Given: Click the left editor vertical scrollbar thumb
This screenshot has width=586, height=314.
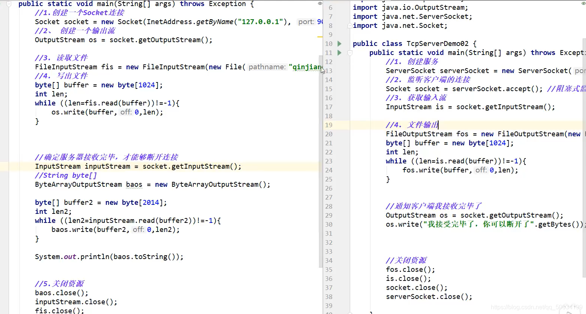Looking at the screenshot, I should 321,161.
